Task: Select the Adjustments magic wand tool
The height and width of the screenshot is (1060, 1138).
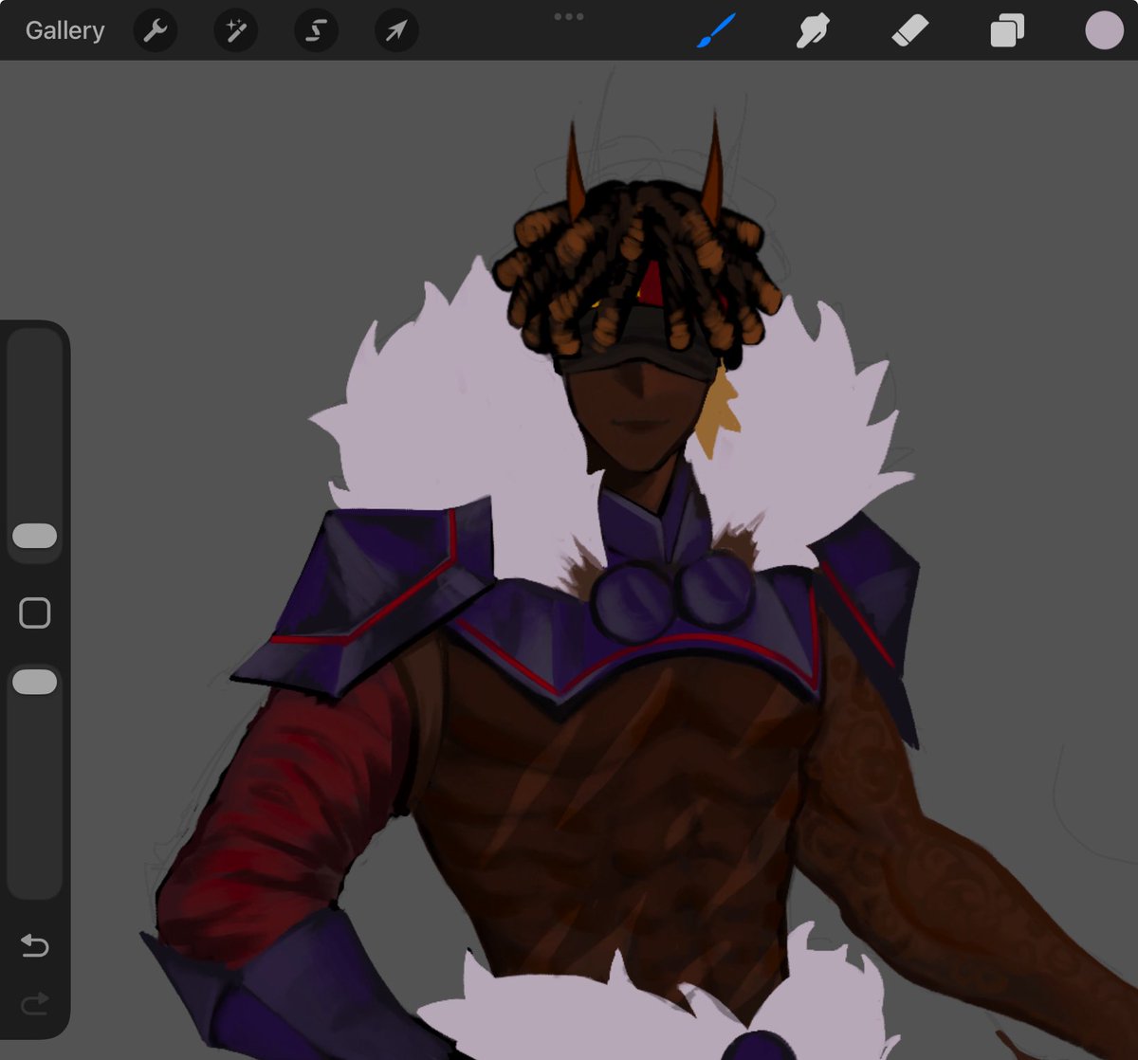Action: click(235, 29)
